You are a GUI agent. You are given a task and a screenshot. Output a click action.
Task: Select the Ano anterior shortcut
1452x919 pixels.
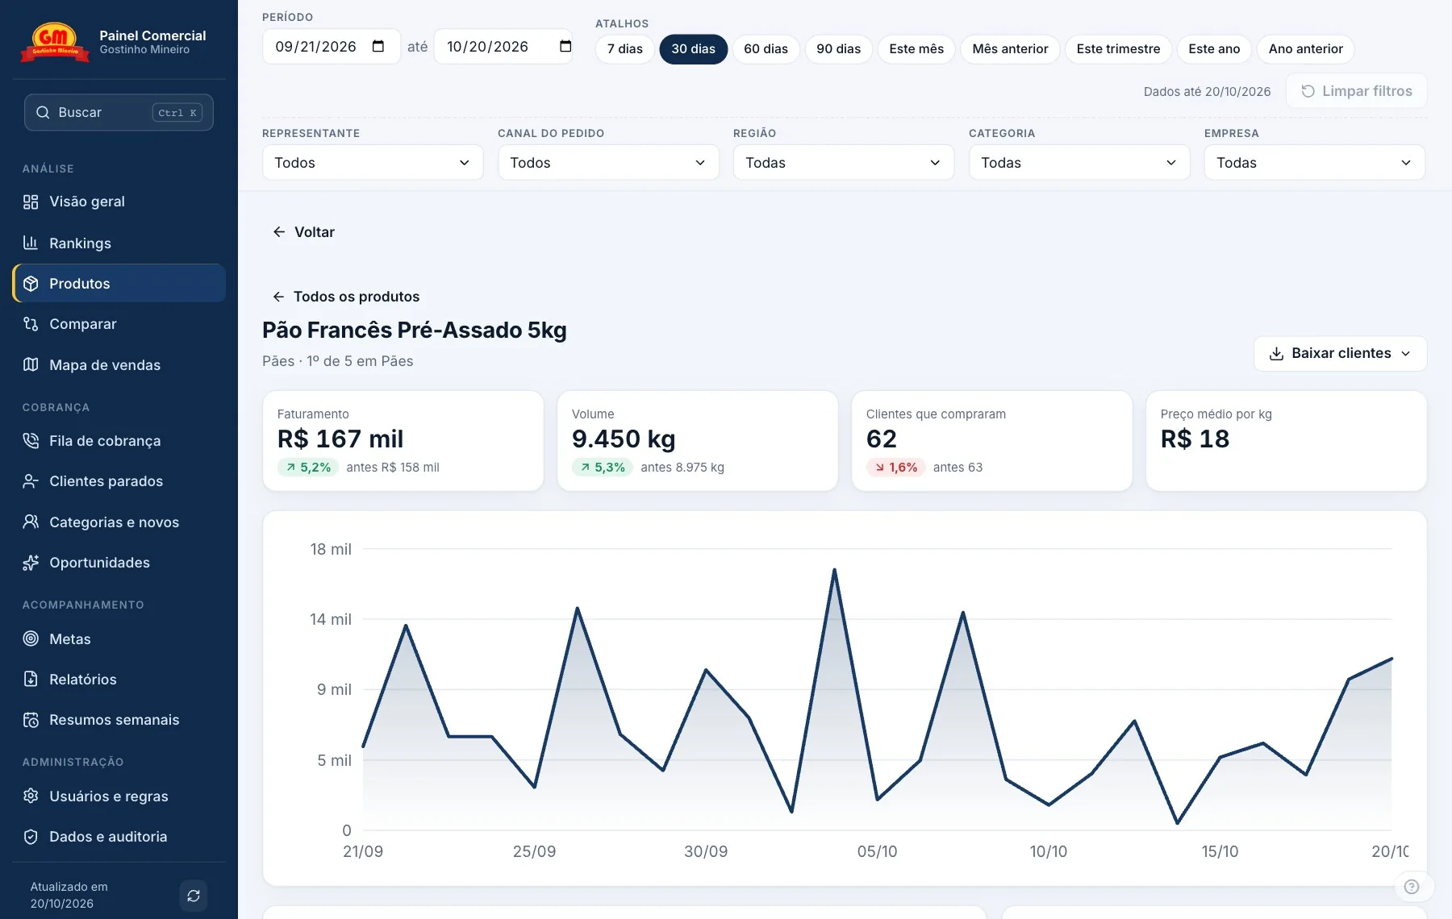click(1305, 49)
